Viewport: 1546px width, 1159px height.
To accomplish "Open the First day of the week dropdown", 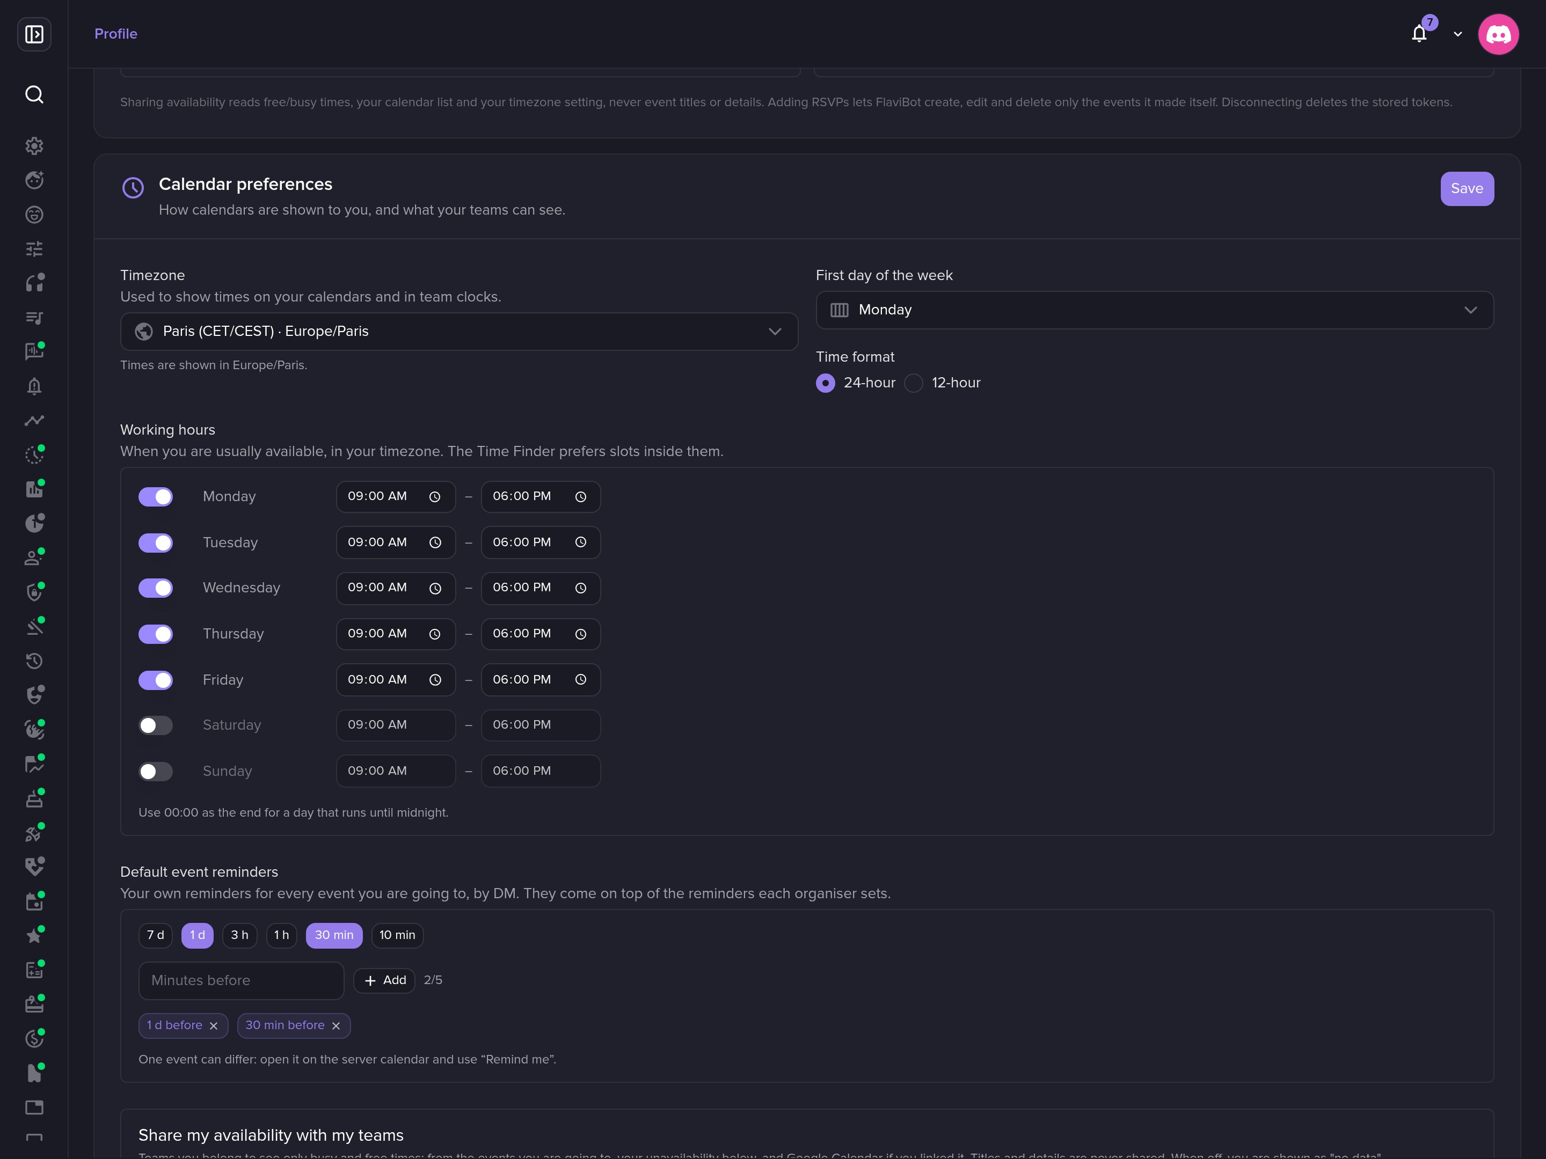I will pos(1155,310).
